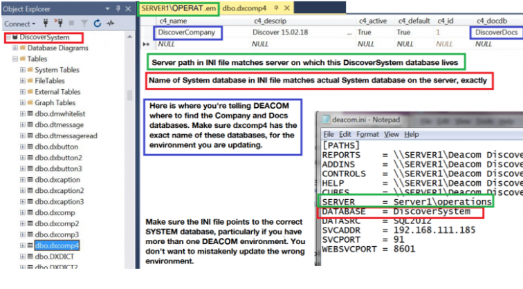
Task: Open Object Explorer window position dropdown arrow
Action: 107,9
